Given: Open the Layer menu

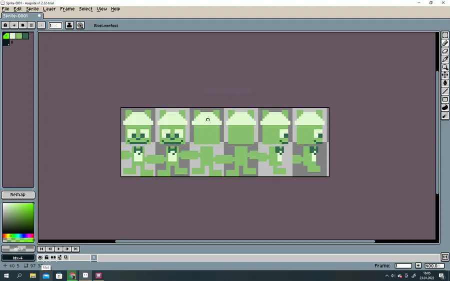Looking at the screenshot, I should (49, 9).
